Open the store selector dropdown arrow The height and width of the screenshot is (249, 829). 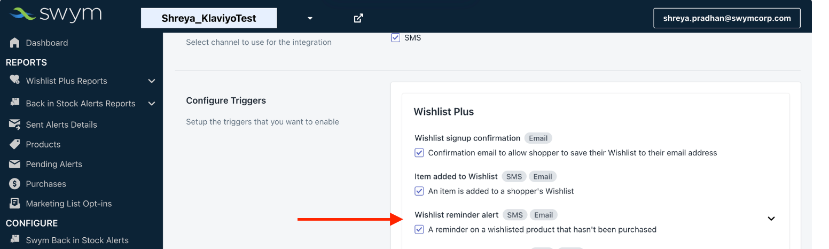310,18
